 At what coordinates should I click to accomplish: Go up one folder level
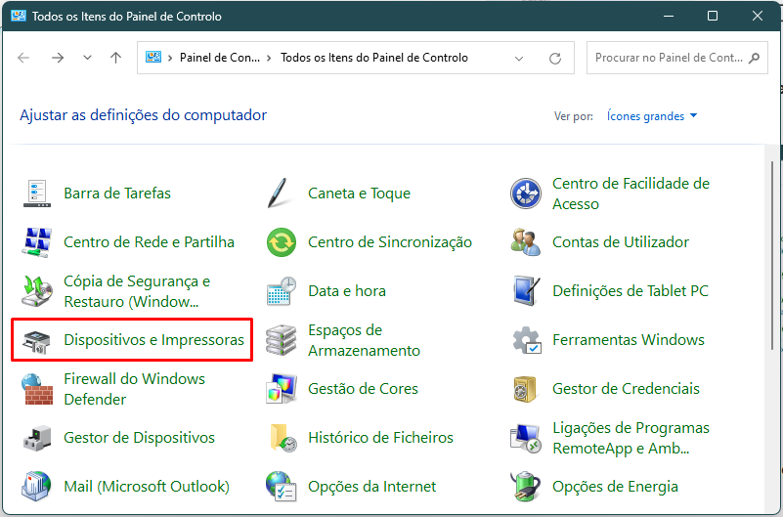(116, 58)
